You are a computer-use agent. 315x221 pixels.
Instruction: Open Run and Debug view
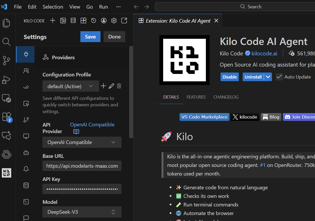[x=7, y=79]
